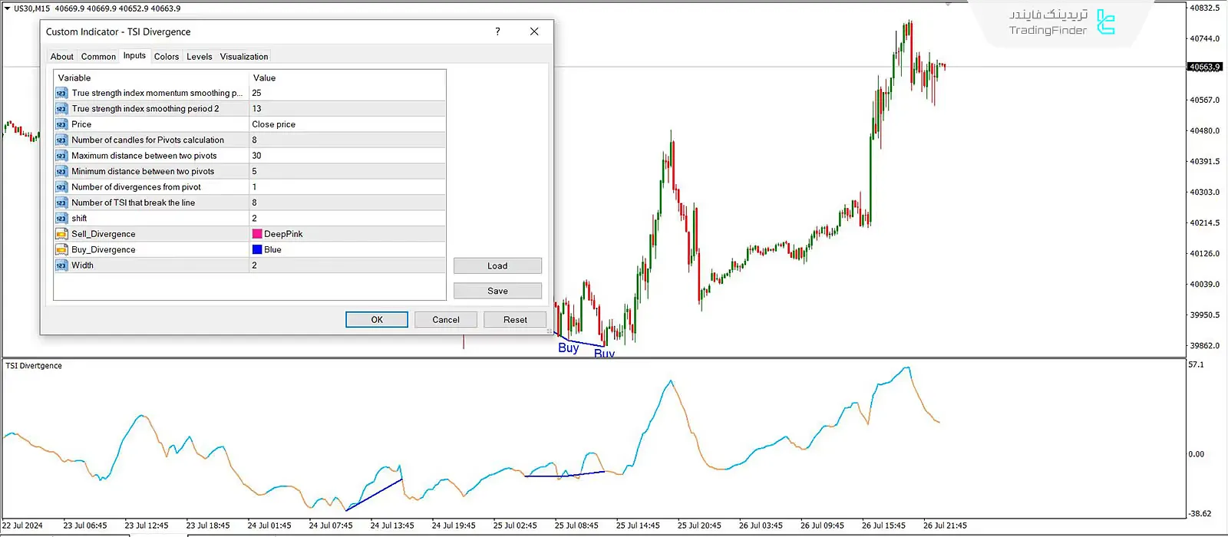This screenshot has width=1228, height=537.
Task: Switch to the Colors tab
Action: click(166, 57)
